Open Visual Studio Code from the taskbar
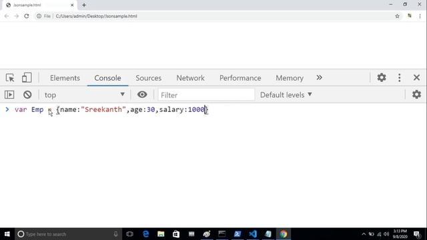 point(253,234)
